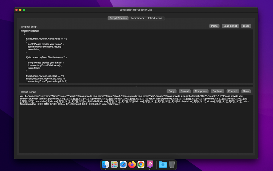Click 'alert( "Please provide your name!" );' line
Image resolution: width=273 pixels, height=171 pixels.
point(46,44)
